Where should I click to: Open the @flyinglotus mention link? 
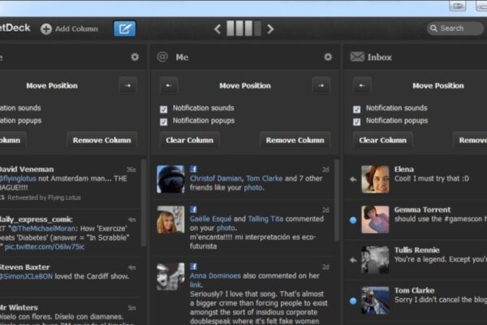point(18,179)
